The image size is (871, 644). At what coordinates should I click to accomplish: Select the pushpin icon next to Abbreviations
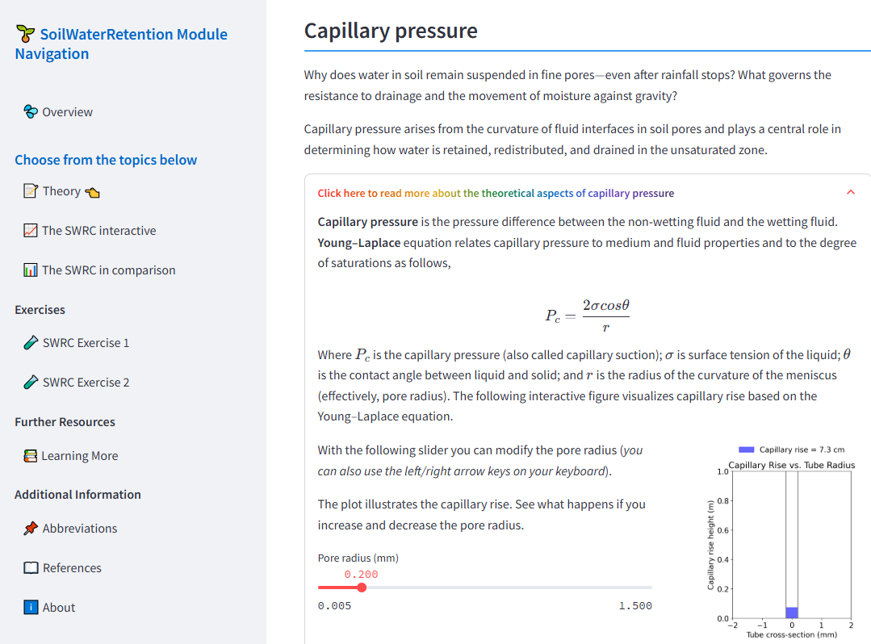point(30,528)
